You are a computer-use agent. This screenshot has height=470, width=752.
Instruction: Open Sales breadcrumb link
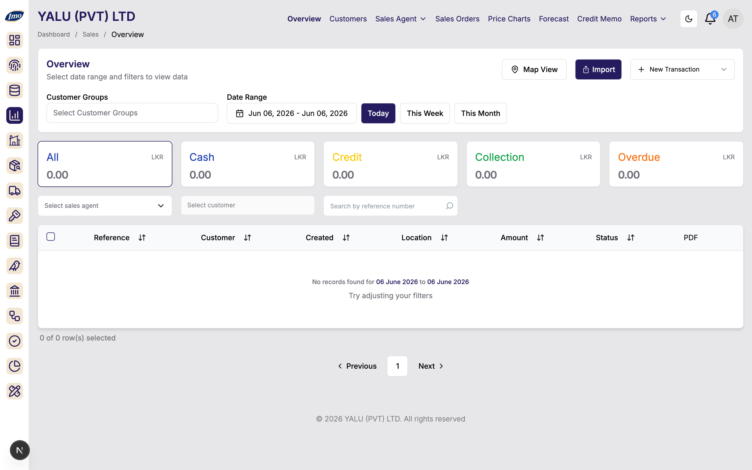(90, 34)
